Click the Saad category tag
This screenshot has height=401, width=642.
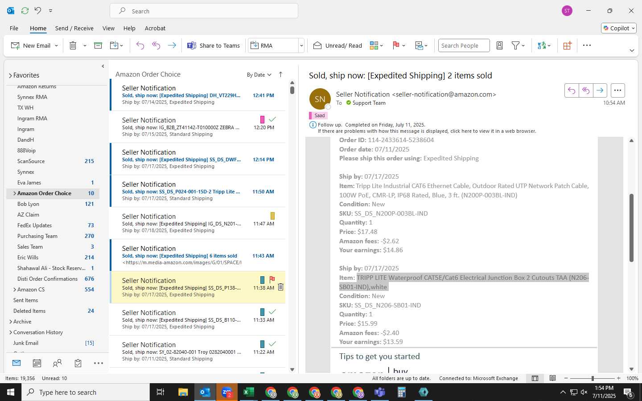click(318, 115)
